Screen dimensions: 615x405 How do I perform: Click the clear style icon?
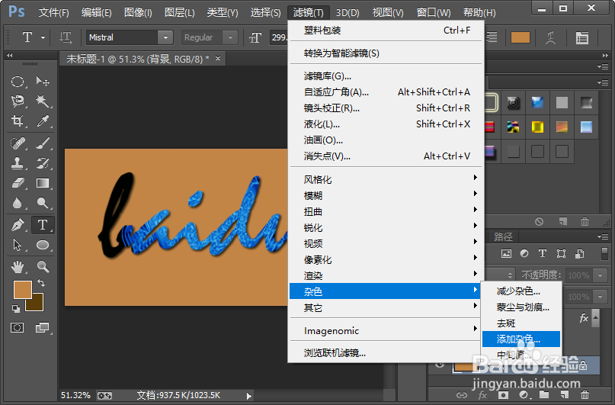coord(540,222)
